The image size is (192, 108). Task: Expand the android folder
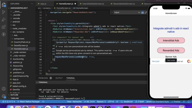pyautogui.click(x=16, y=22)
